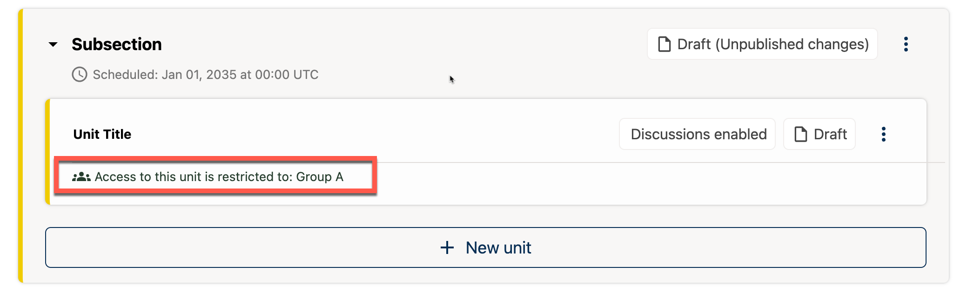Click the Group A access restriction message
The width and height of the screenshot is (967, 299).
(x=219, y=177)
